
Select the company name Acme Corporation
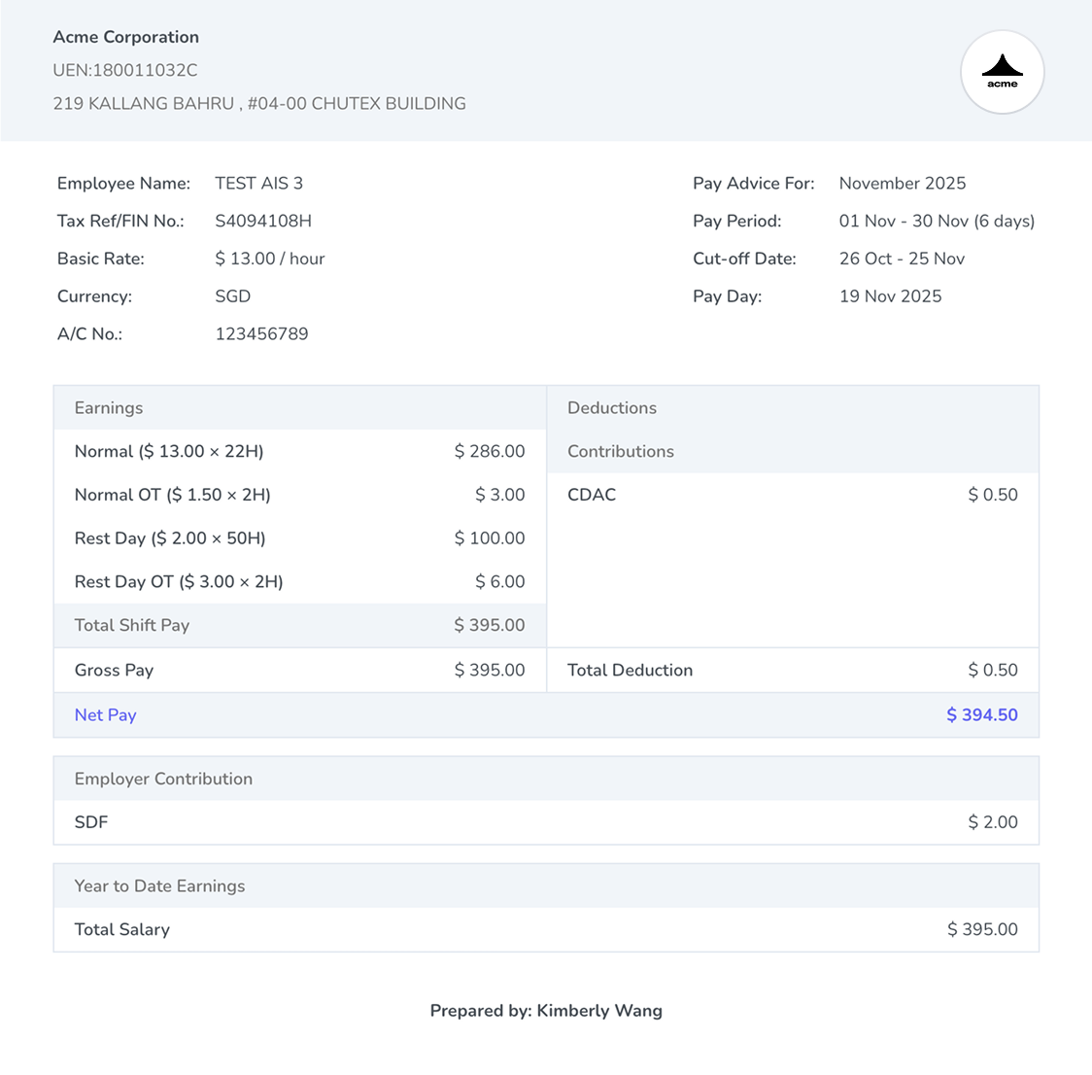125,37
